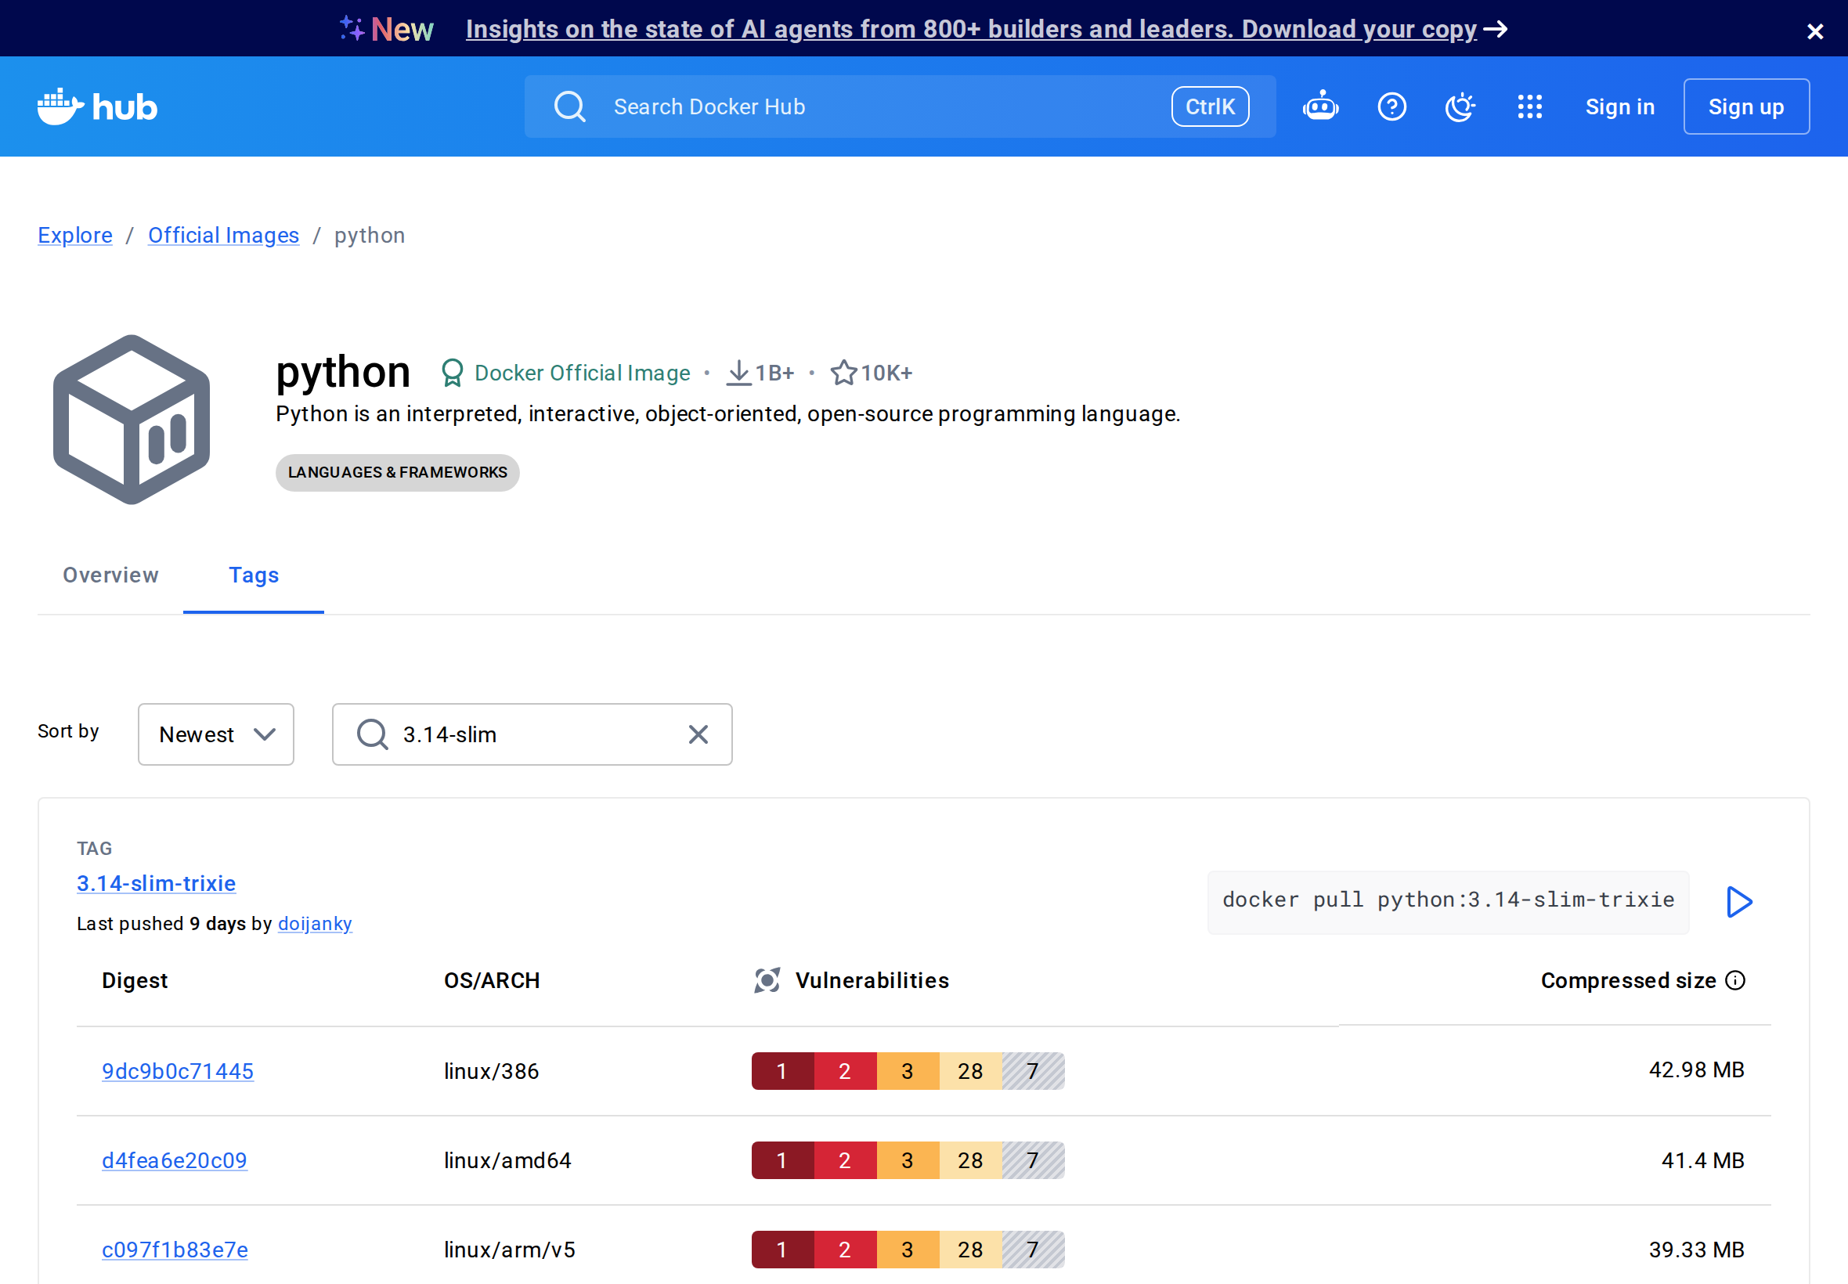
Task: Click the 41.4 MB size value
Action: point(1702,1160)
